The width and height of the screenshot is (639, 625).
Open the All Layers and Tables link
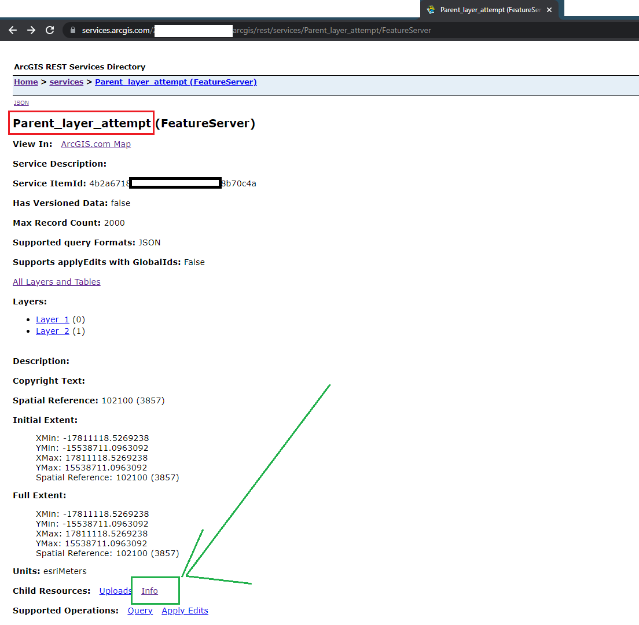pos(57,282)
